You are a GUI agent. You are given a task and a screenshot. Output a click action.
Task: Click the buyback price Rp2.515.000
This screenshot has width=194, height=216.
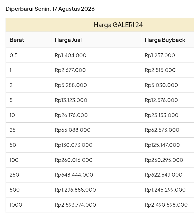point(160,70)
